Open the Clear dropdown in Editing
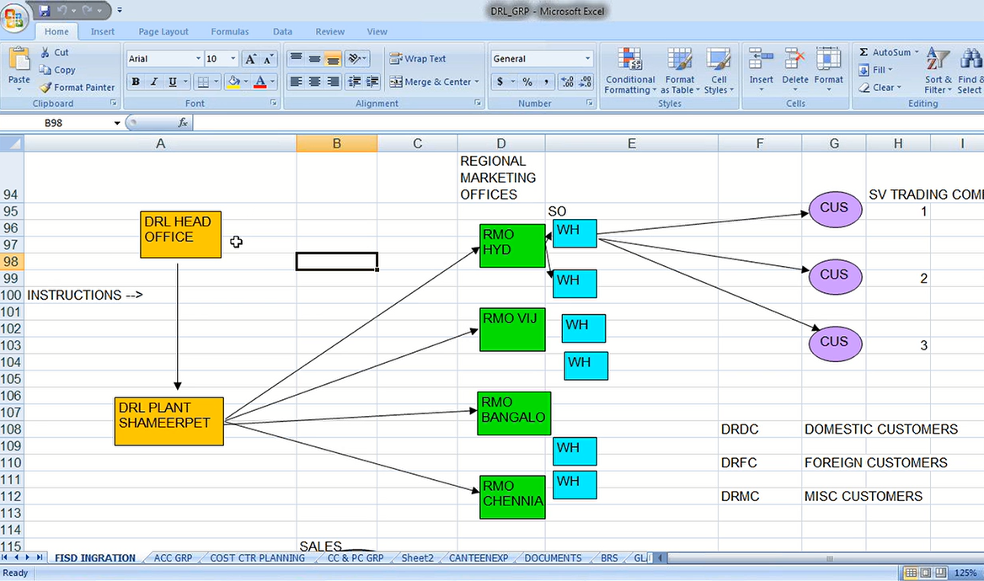The height and width of the screenshot is (581, 984). (880, 88)
